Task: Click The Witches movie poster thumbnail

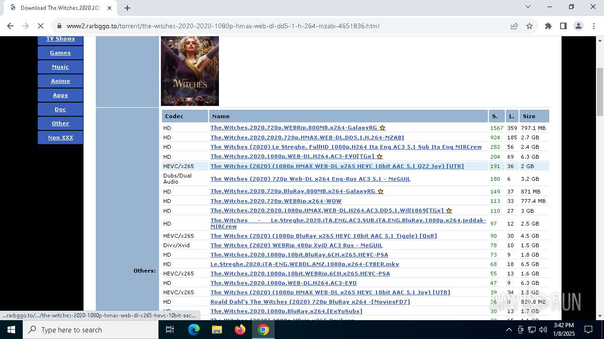Action: (x=190, y=71)
